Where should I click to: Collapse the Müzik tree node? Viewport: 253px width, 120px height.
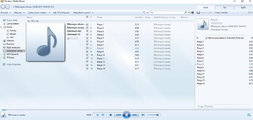pos(1,27)
